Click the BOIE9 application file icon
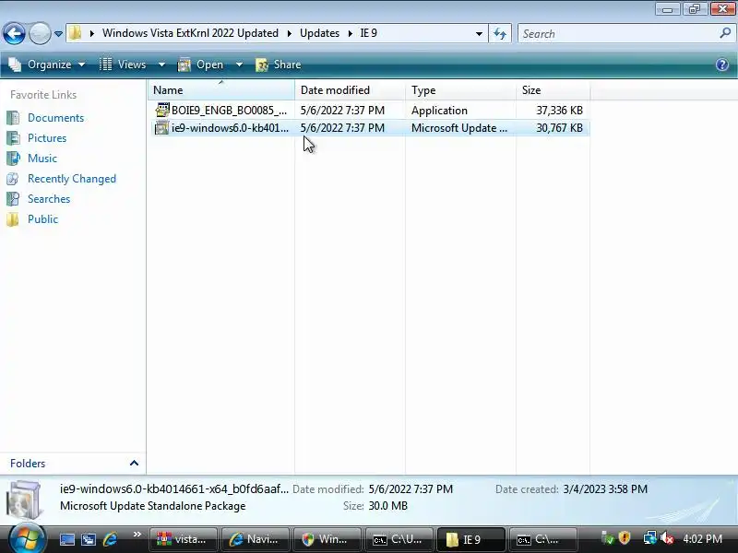This screenshot has height=553, width=738. 162,110
